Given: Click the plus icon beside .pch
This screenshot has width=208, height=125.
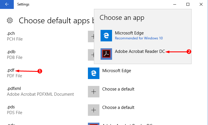Looking at the screenshot, I should click(91, 36).
